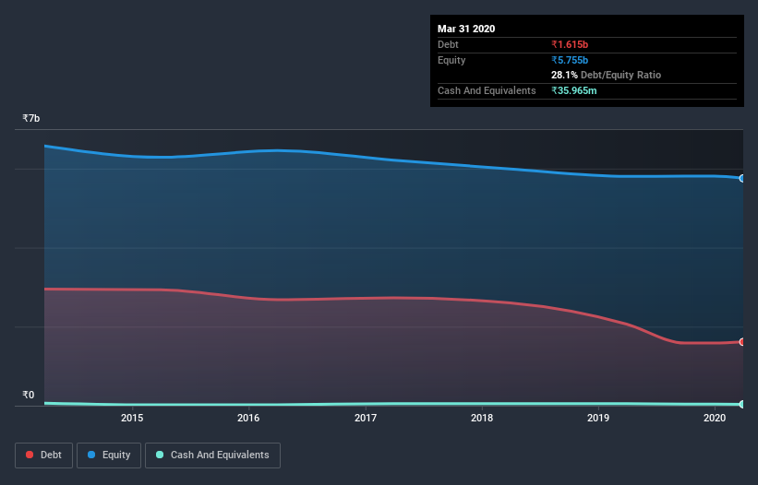
Task: Click the ₹35.965m cash value
Action: tap(574, 90)
